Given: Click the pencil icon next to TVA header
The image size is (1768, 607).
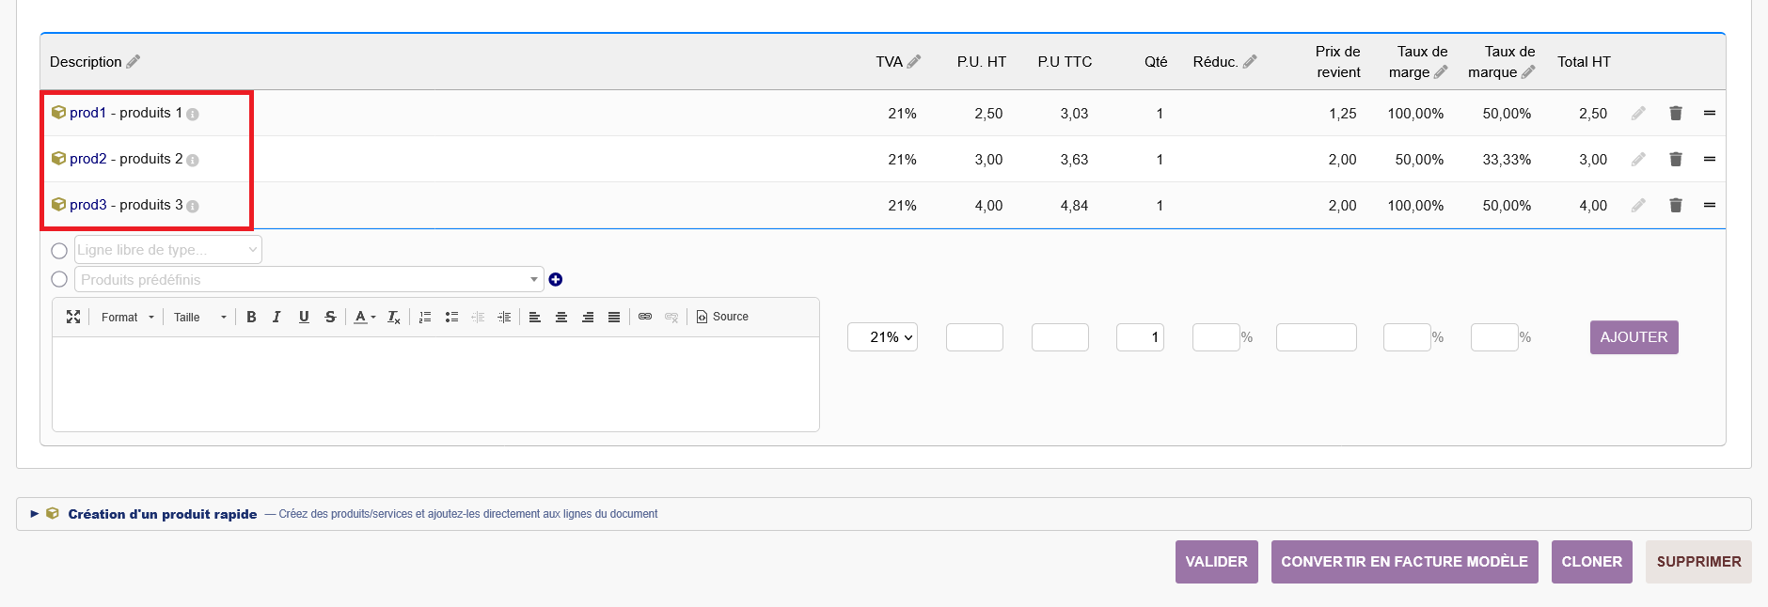Looking at the screenshot, I should [x=914, y=61].
